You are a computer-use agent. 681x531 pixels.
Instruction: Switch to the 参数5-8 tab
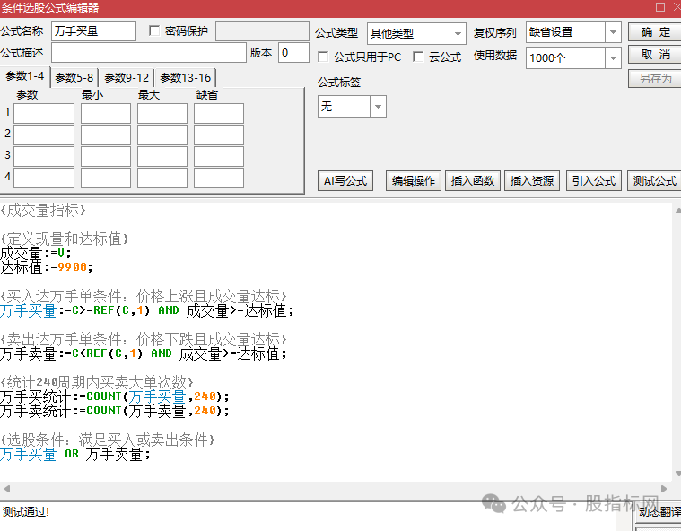tap(74, 78)
